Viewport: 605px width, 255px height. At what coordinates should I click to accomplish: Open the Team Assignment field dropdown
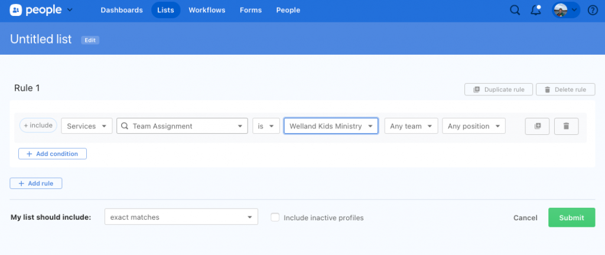coord(182,126)
